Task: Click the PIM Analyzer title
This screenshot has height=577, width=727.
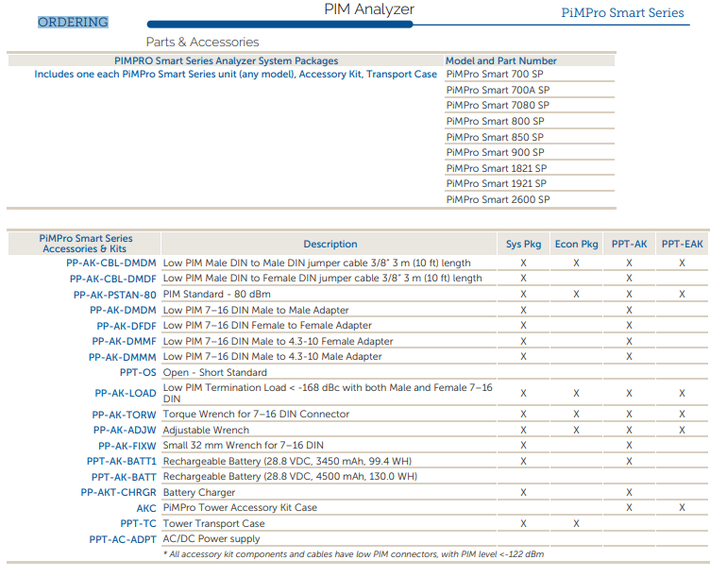Action: [368, 10]
